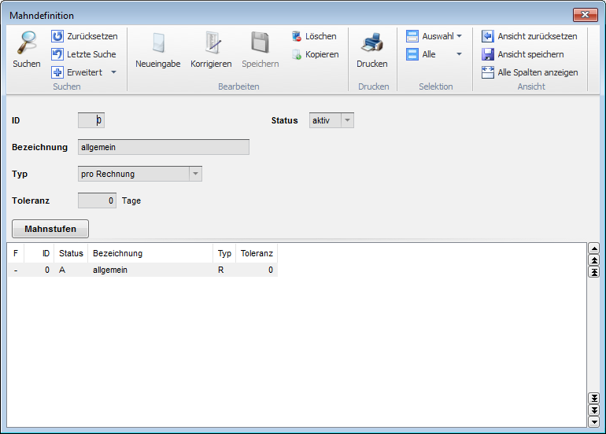
Task: Expand the Erweitert dropdown arrow
Action: (x=113, y=72)
